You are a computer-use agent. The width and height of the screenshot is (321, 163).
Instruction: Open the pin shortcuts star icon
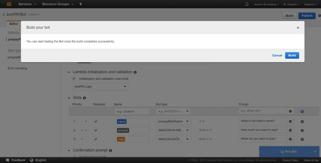click(81, 4)
